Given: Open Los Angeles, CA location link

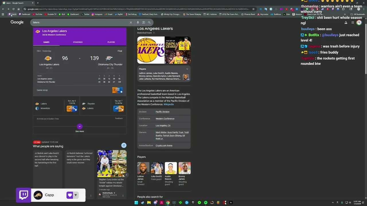Looking at the screenshot, I should click(x=163, y=126).
